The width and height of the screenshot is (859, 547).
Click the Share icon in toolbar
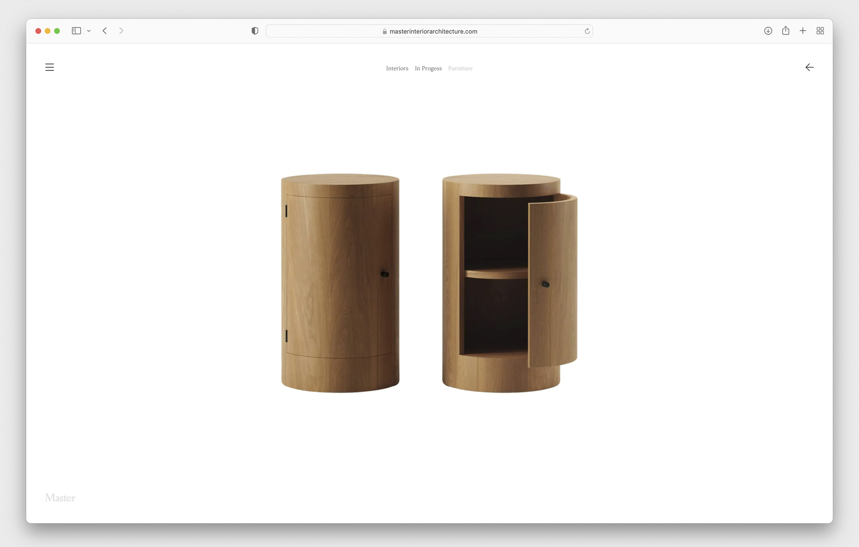[x=785, y=31]
